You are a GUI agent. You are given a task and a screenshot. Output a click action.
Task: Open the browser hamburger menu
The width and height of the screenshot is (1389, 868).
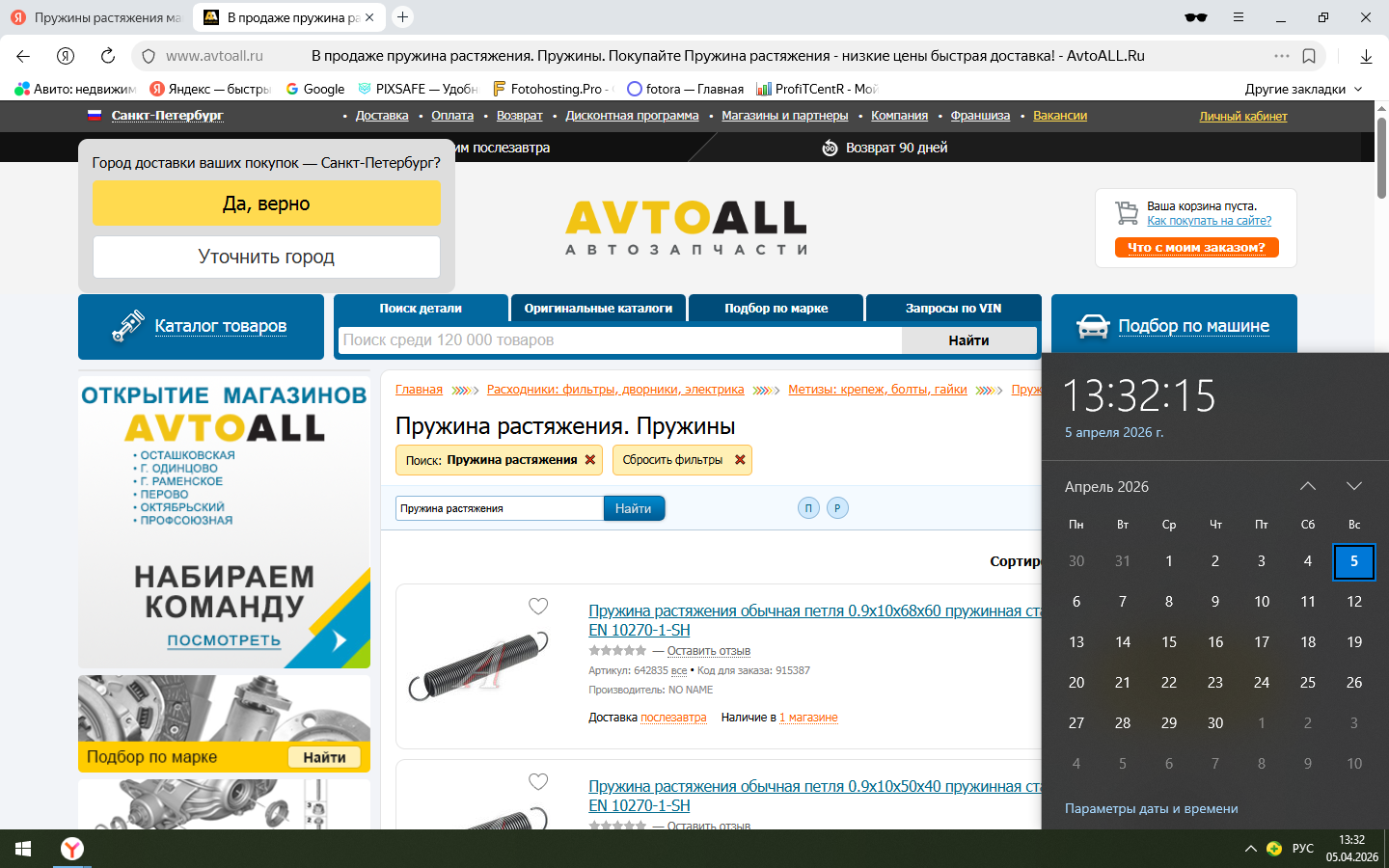1239,17
